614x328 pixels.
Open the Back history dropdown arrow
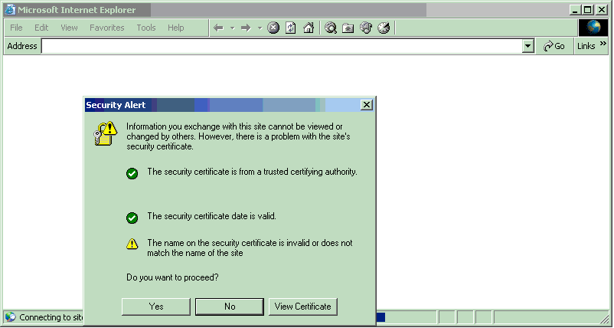click(x=232, y=28)
